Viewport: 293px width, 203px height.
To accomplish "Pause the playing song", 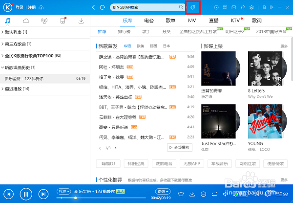I will coord(26,194).
